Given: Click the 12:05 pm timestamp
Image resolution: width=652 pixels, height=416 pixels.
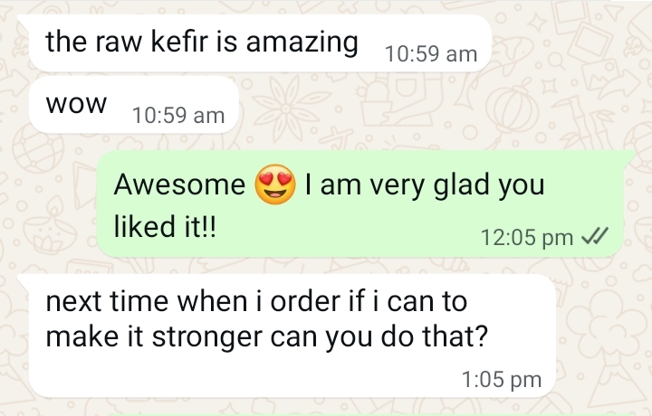Looking at the screenshot, I should 527,238.
